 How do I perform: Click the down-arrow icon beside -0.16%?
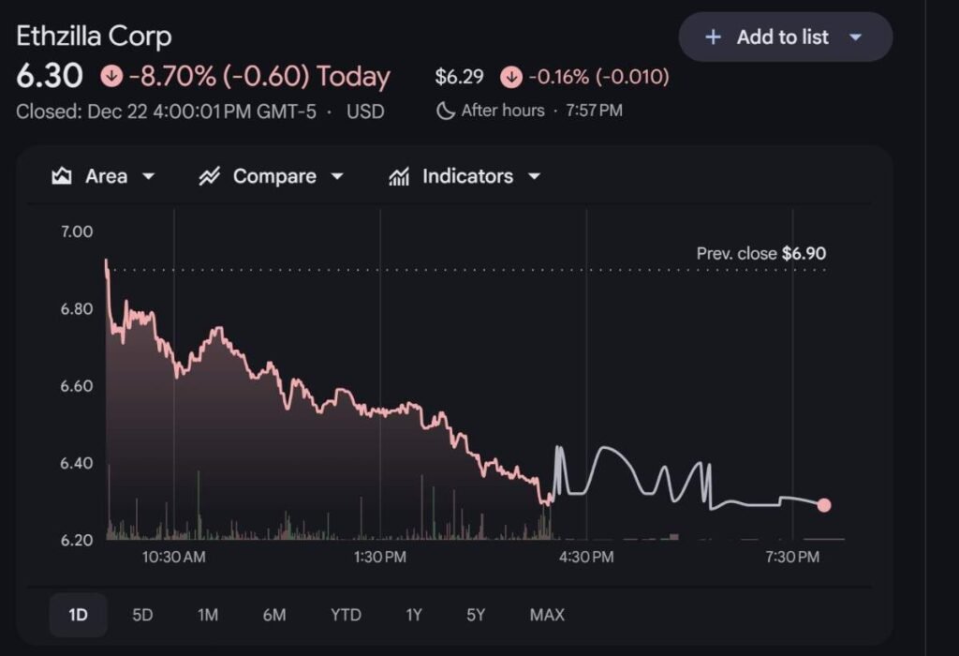tap(510, 76)
